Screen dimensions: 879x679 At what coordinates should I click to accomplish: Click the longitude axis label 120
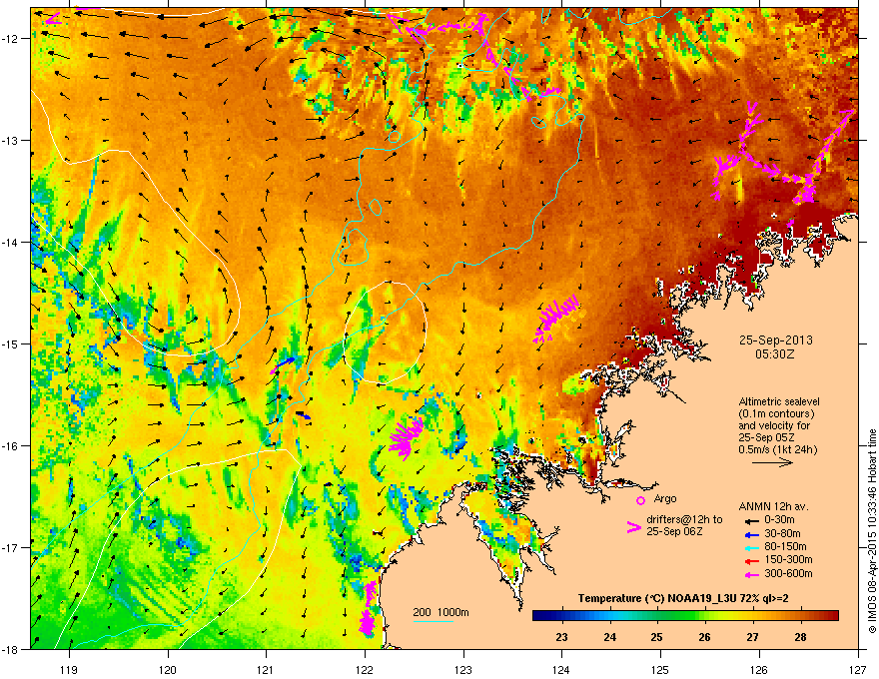[168, 669]
